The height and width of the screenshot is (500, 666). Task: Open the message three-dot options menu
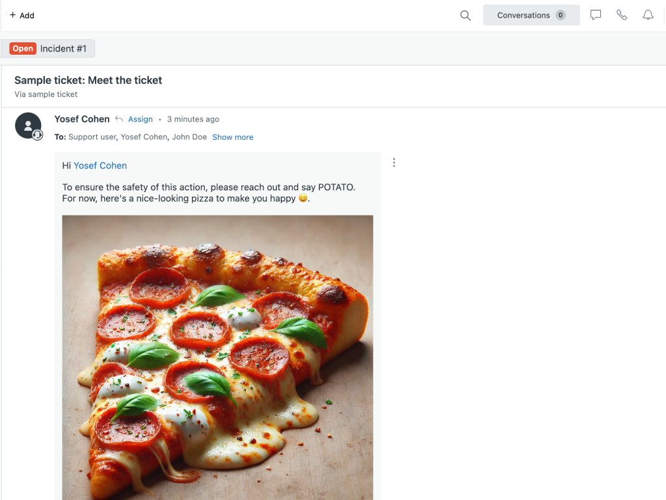pyautogui.click(x=394, y=163)
